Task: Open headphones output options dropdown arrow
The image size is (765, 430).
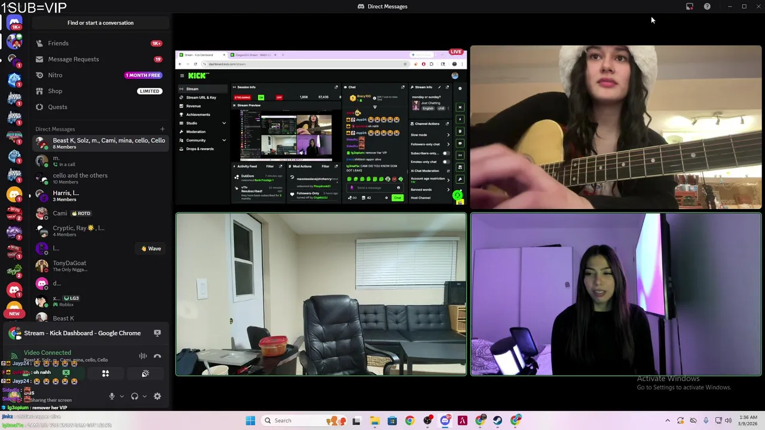Action: pos(144,397)
